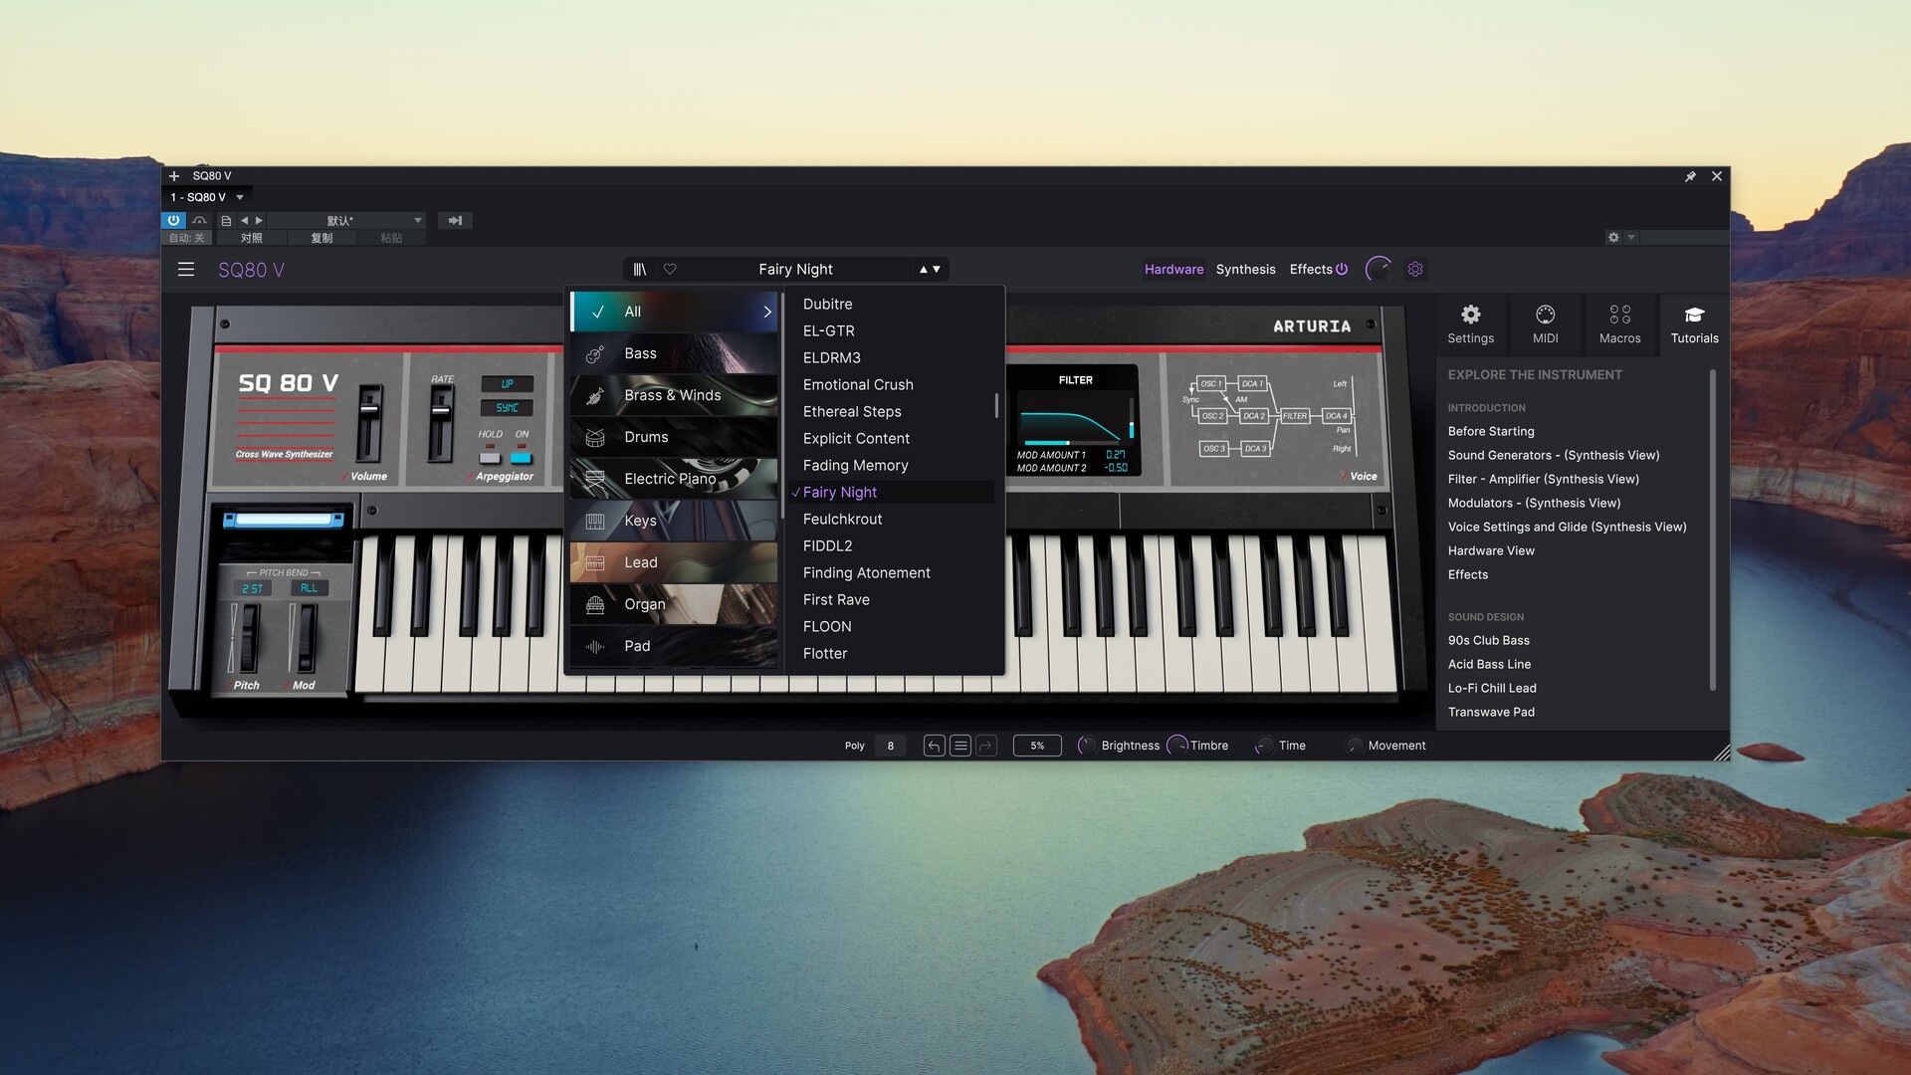The image size is (1911, 1075).
Task: Open the Lo-Fi Chill Lead tutorial
Action: pyautogui.click(x=1492, y=688)
